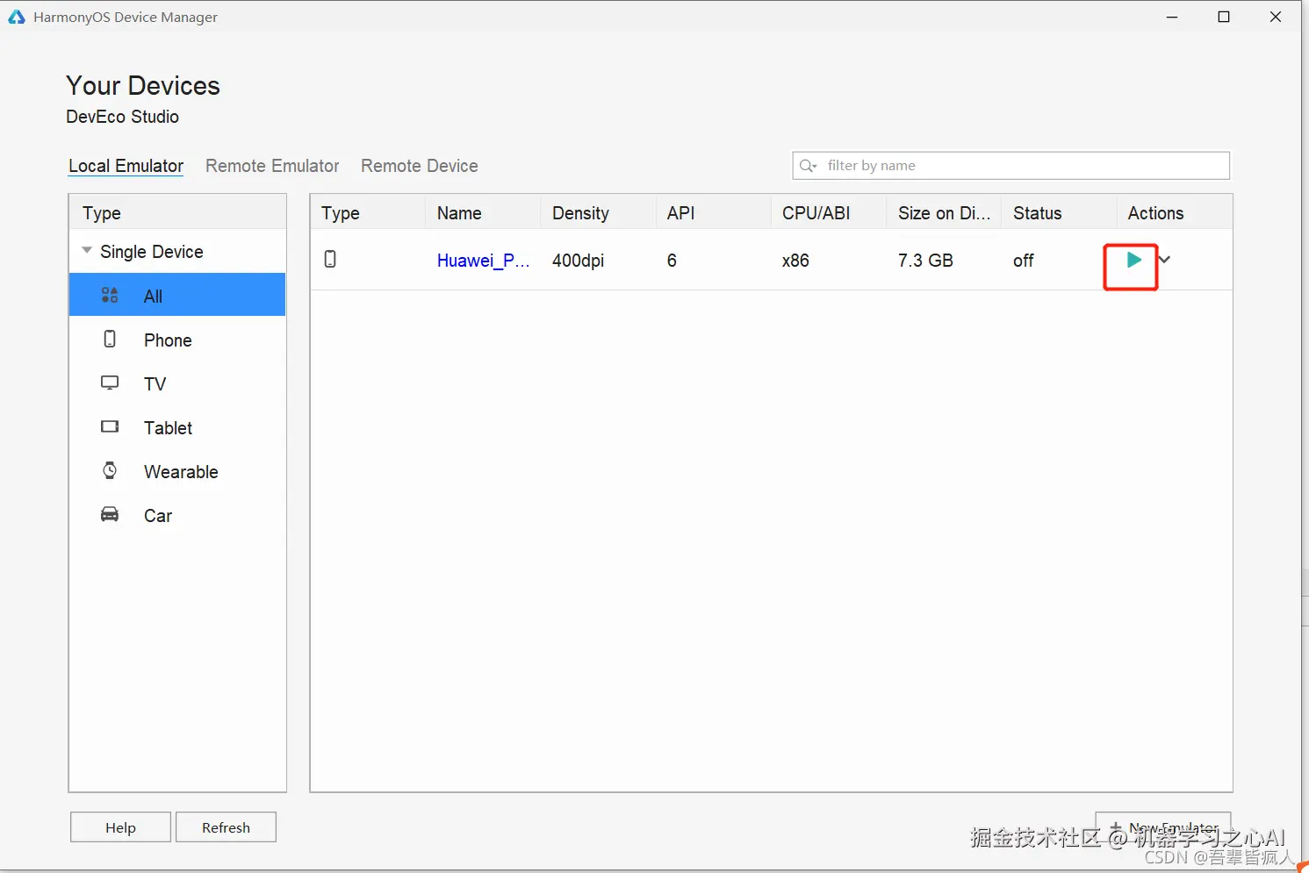1309x873 pixels.
Task: Click the off status cell
Action: click(x=1023, y=261)
